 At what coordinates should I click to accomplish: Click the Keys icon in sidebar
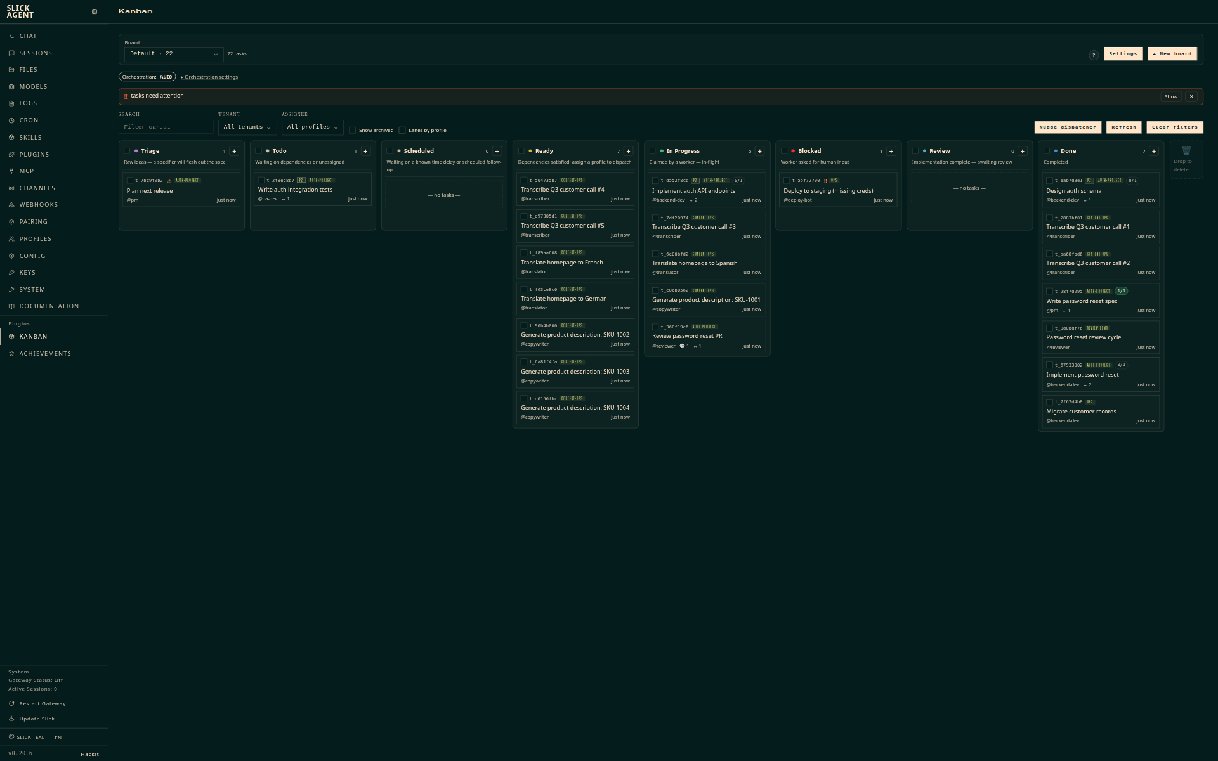(x=11, y=273)
